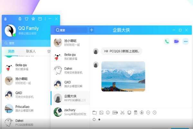This screenshot has width=193, height=129.
Task: Click the plus button beside chat search
Action: (92, 30)
